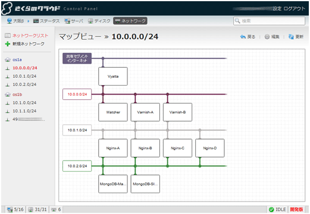The height and width of the screenshot is (214, 310).
Task: Click the Varnish-A server node
Action: 145,112
